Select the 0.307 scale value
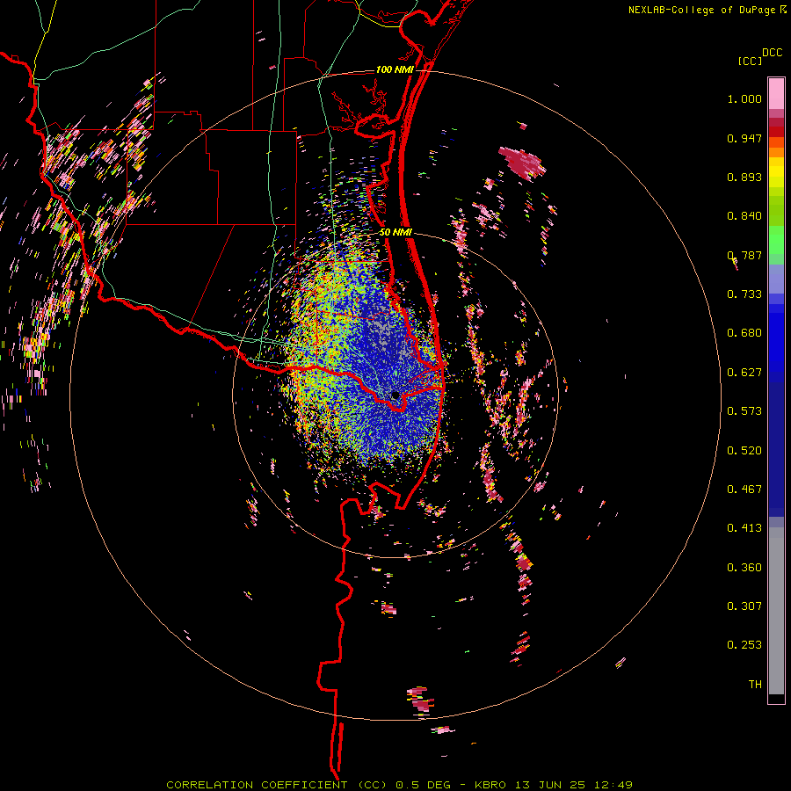This screenshot has height=791, width=791. [744, 606]
